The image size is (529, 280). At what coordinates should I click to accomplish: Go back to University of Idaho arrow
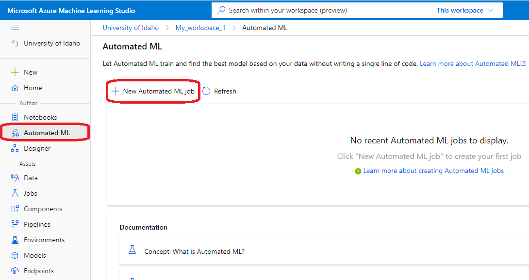click(x=15, y=43)
